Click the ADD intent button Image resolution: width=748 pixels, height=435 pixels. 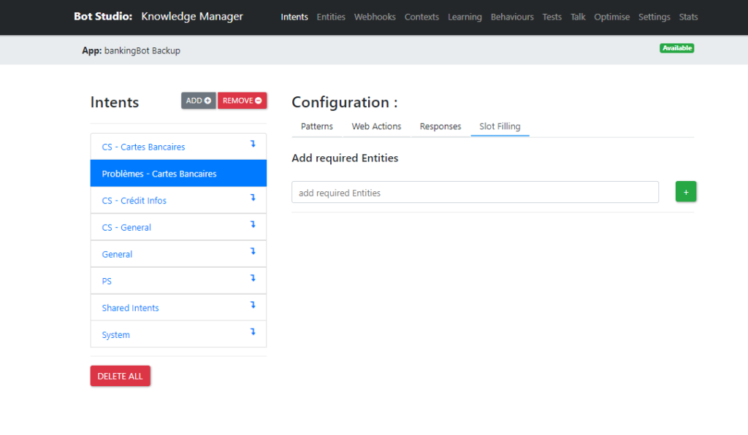(x=199, y=101)
